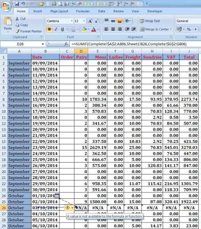Open Font Color dropdown arrow
The image size is (201, 229).
pos(98,29)
